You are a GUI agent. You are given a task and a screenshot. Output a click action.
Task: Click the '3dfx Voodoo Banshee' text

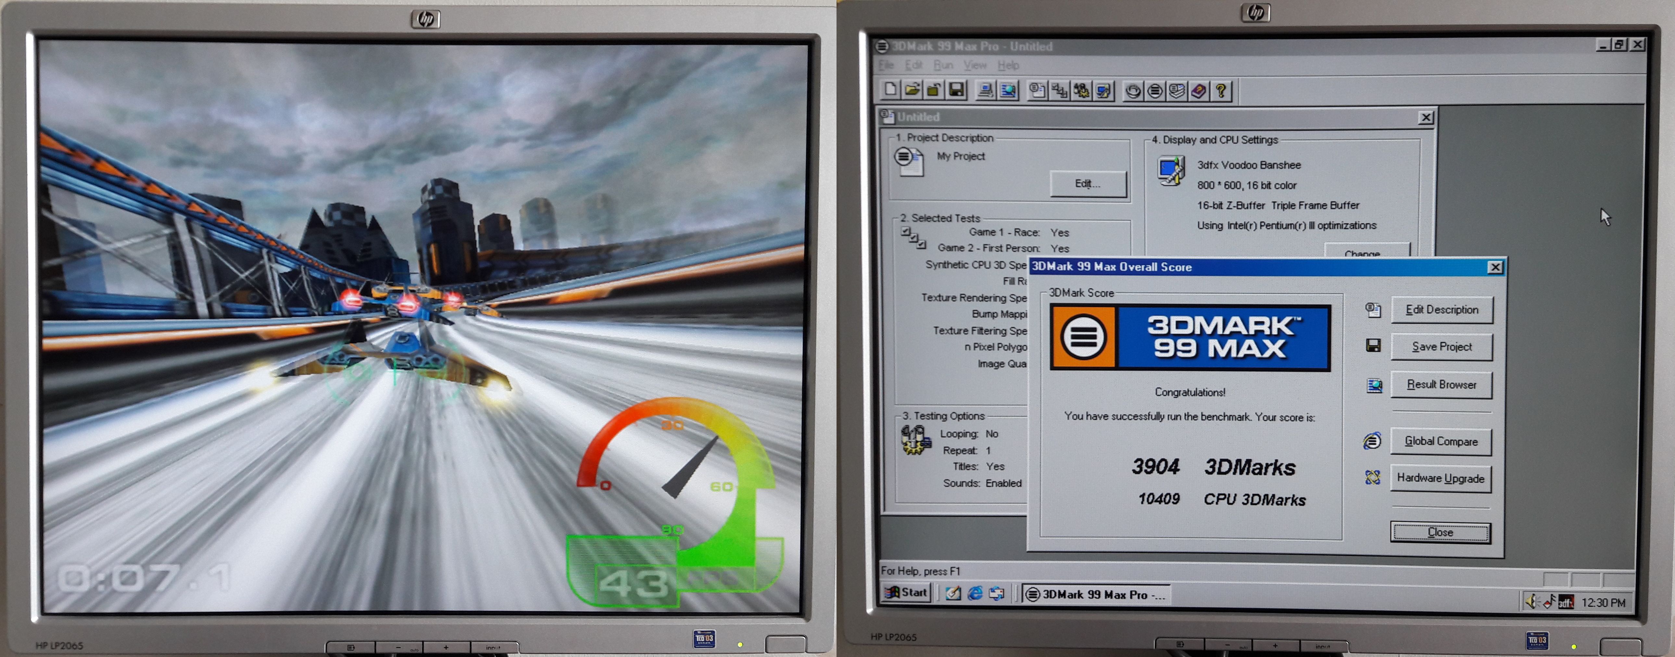pyautogui.click(x=1248, y=165)
